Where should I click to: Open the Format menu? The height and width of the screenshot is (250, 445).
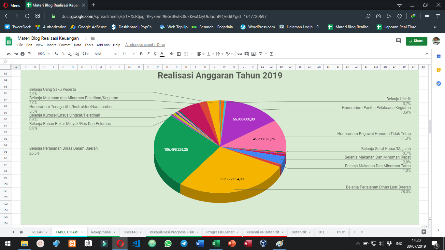coord(65,45)
